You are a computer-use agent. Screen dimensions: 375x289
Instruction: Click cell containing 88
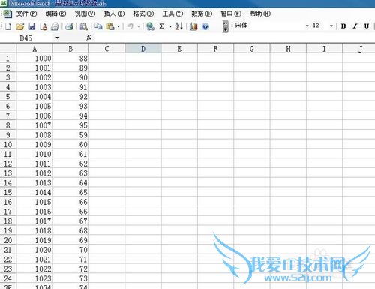pos(70,59)
